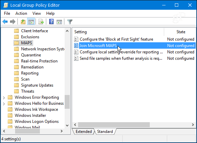This screenshot has height=143, width=197.
Task: Click the tree pane scroll right arrow
Action: click(62, 131)
